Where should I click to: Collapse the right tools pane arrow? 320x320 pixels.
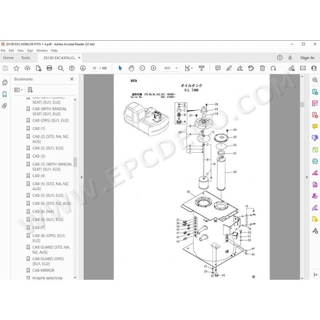pos(307,177)
